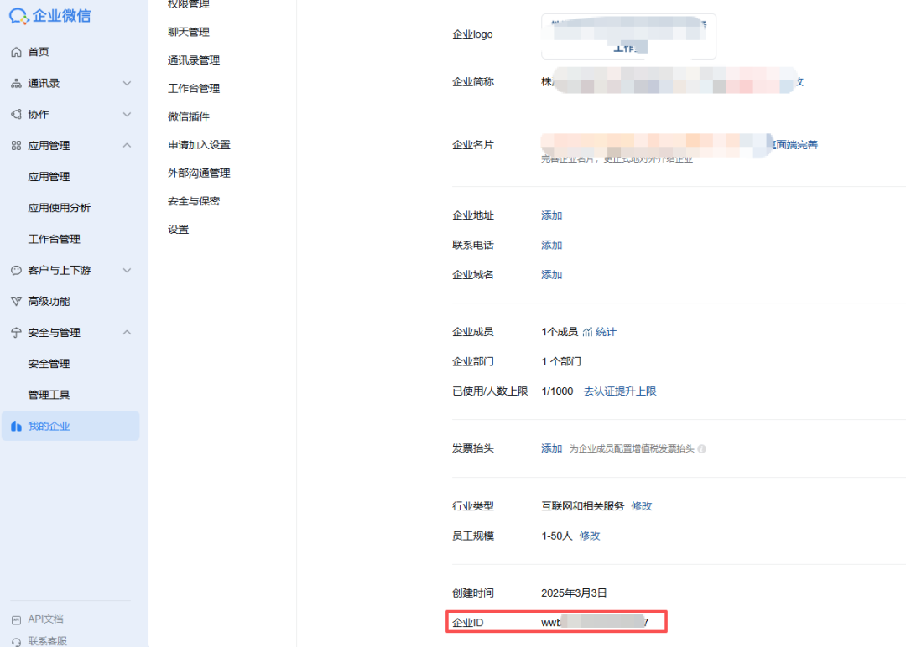
Task: Click the 通讯录 contacts icon
Action: [x=15, y=82]
